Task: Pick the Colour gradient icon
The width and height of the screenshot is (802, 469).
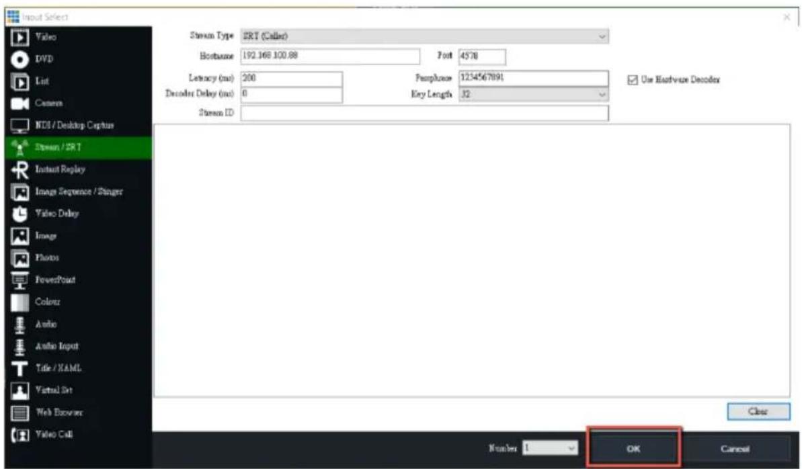Action: pos(20,302)
